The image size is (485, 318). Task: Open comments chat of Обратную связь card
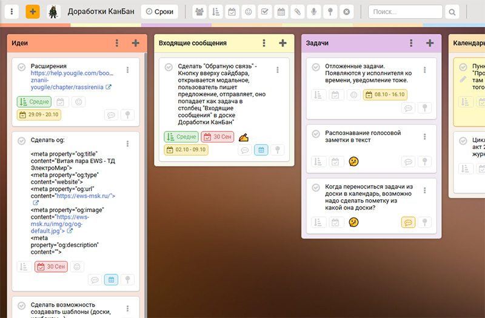click(245, 150)
